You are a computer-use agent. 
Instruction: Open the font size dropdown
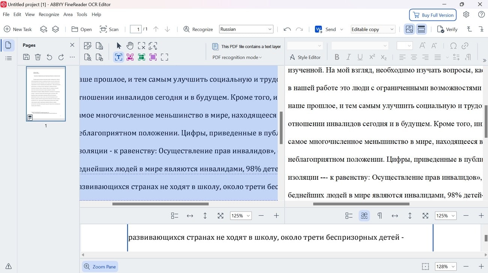[x=405, y=46]
